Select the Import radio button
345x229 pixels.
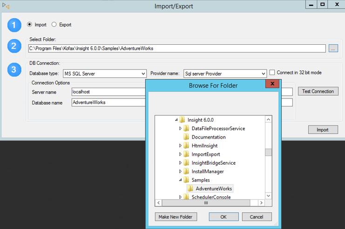point(29,24)
